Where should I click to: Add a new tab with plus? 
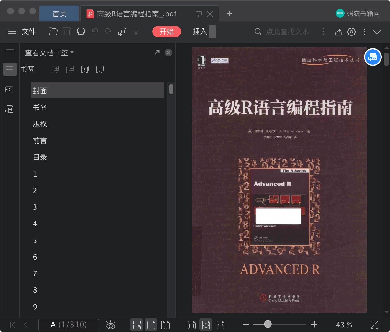coord(229,13)
